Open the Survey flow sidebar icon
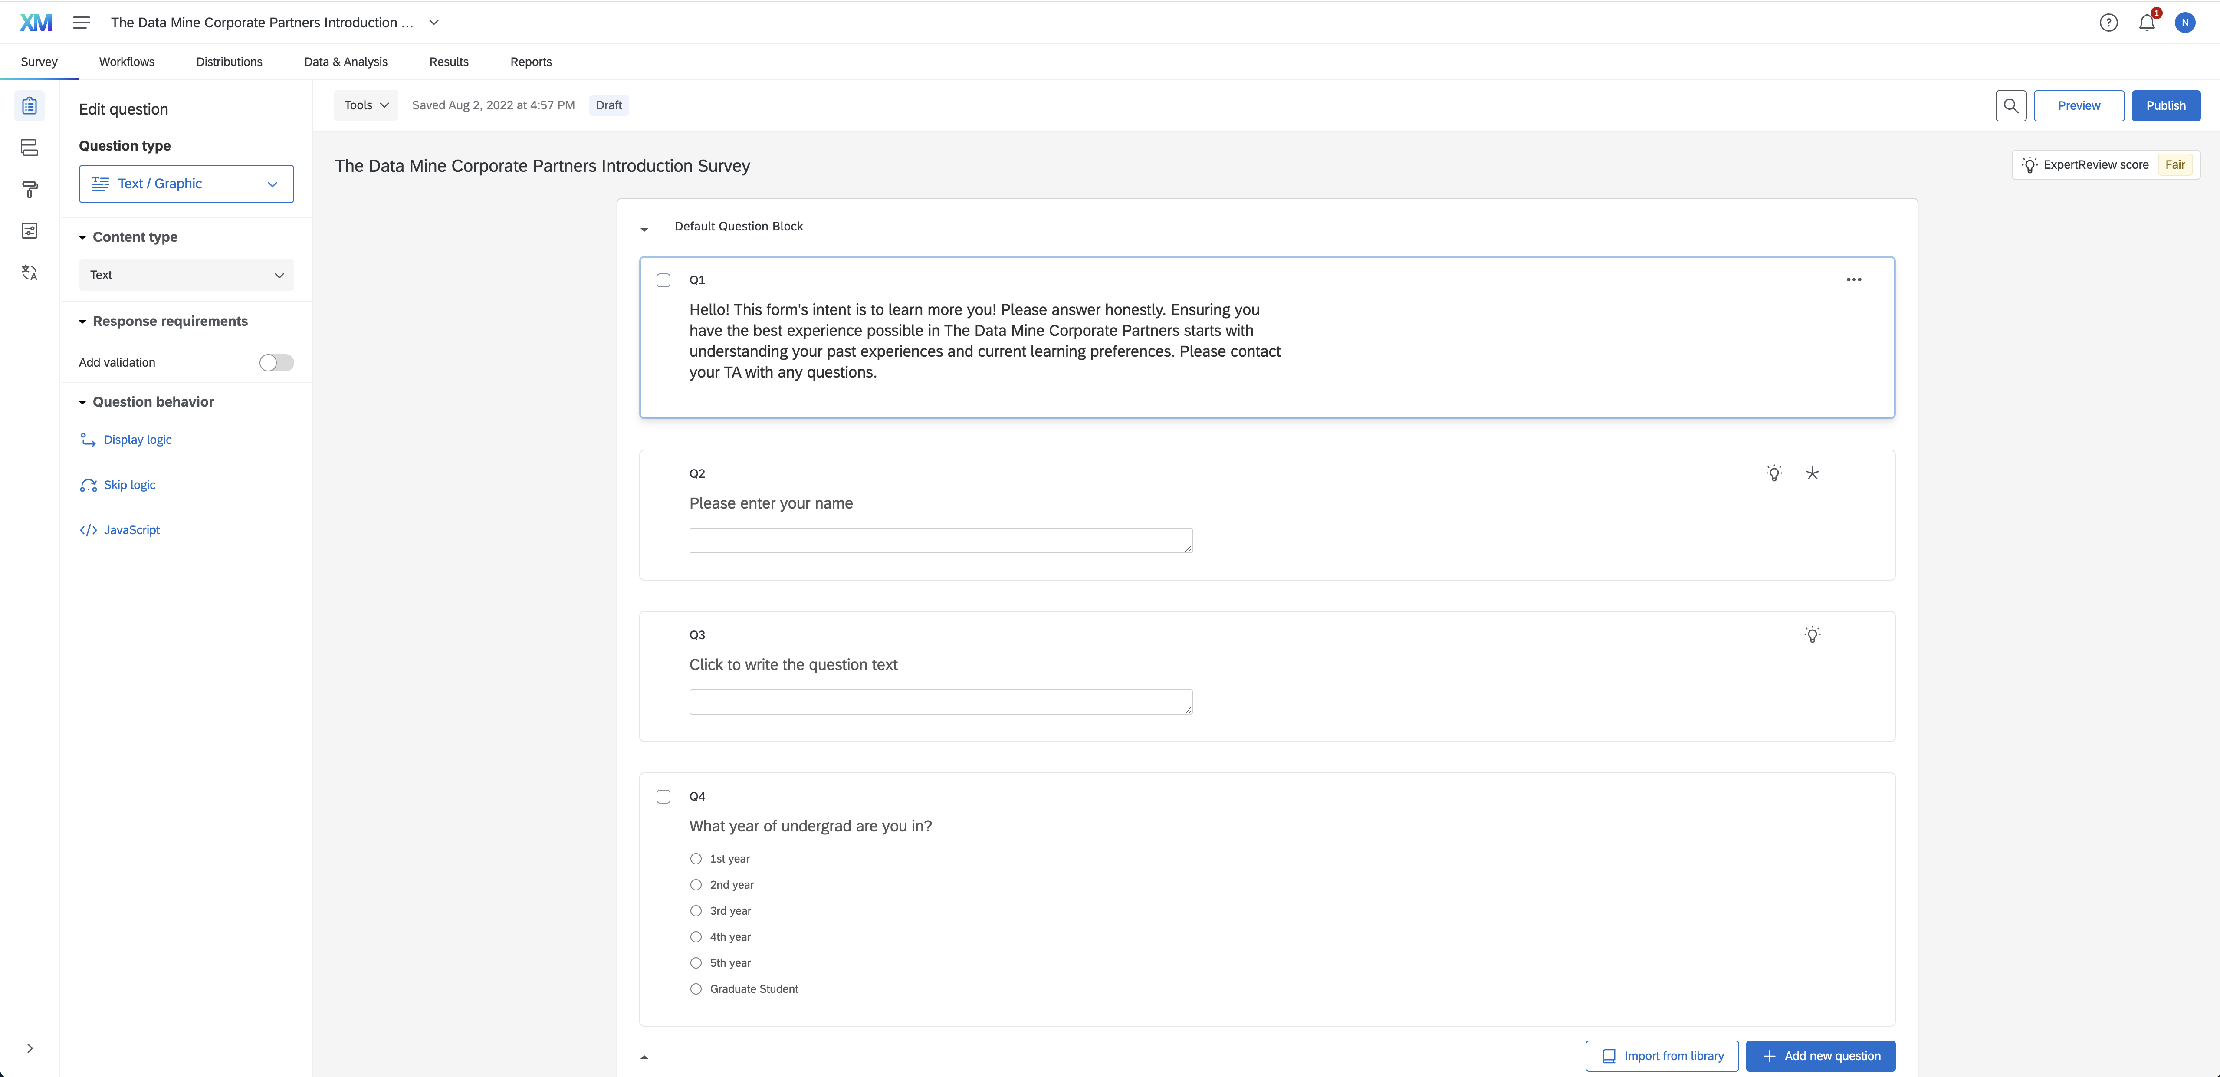The width and height of the screenshot is (2220, 1077). coord(30,148)
